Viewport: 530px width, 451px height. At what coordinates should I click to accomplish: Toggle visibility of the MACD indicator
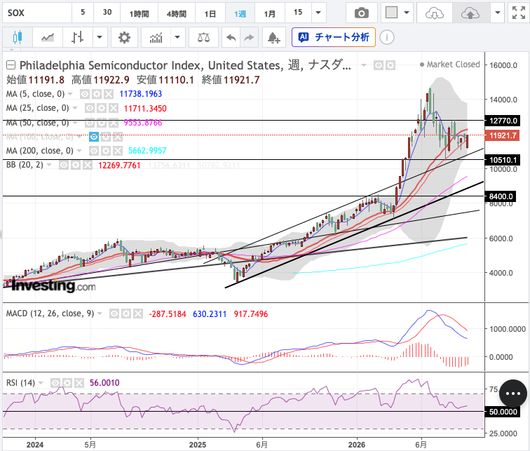point(114,314)
